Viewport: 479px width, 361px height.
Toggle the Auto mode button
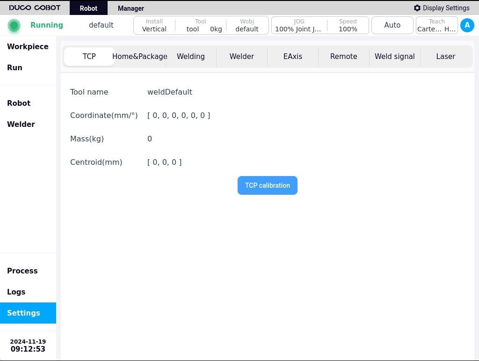pyautogui.click(x=392, y=25)
